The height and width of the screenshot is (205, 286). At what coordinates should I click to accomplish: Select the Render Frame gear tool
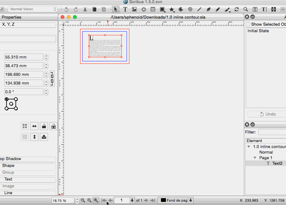(x=144, y=9)
